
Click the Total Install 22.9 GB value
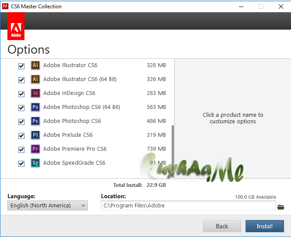(156, 185)
